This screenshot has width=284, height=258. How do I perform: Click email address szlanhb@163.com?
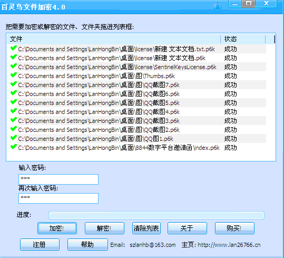152,245
